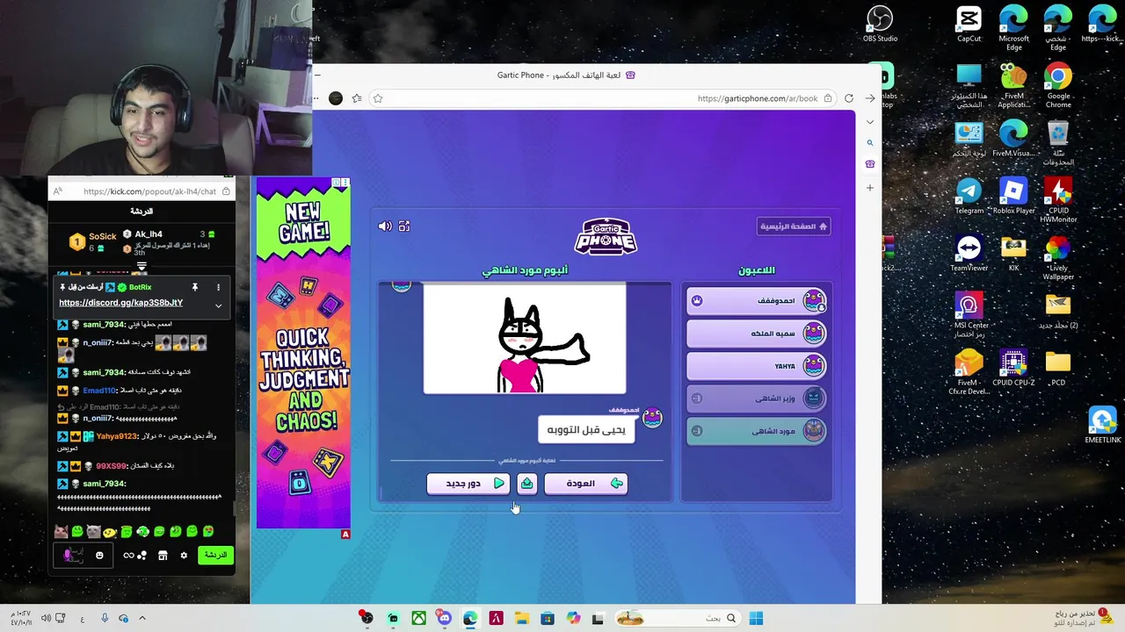Click the العودة back button

(586, 484)
